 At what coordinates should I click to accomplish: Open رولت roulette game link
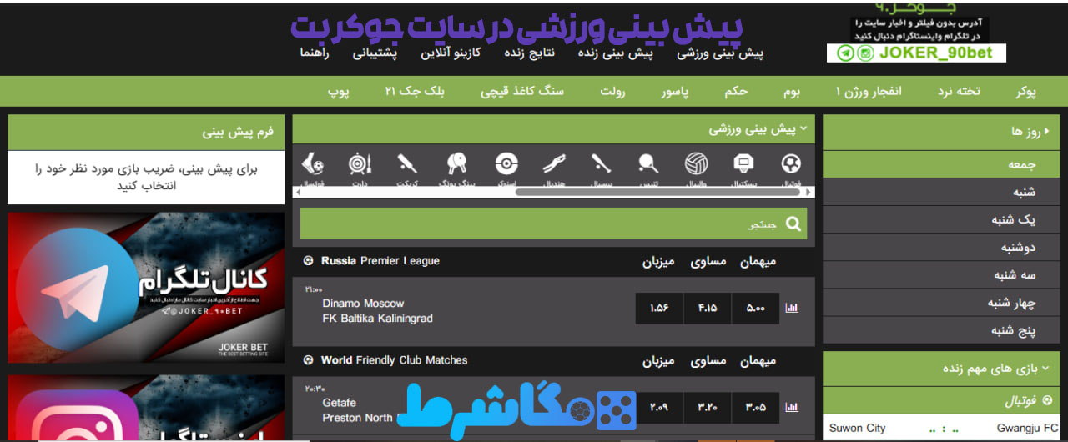(612, 92)
